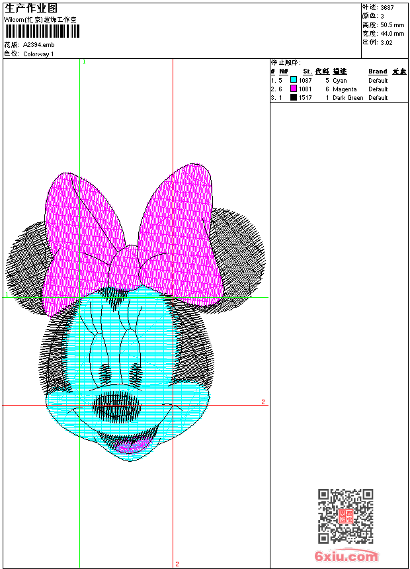Click the scale value '3.02'
This screenshot has width=410, height=569.
[386, 42]
